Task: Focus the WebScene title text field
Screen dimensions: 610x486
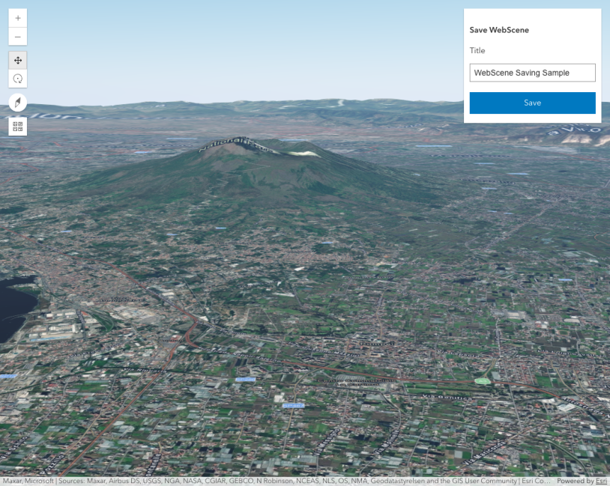Action: click(532, 73)
